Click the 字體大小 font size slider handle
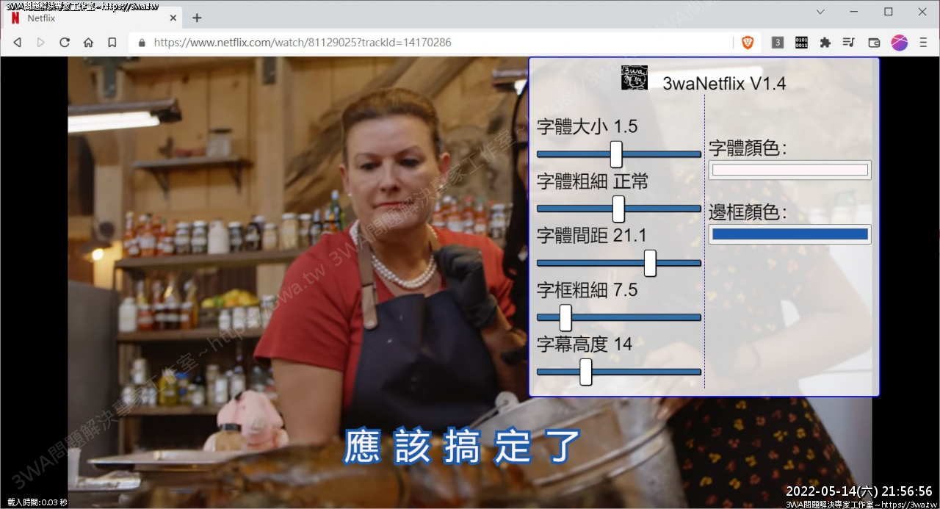940x509 pixels. pyautogui.click(x=616, y=154)
